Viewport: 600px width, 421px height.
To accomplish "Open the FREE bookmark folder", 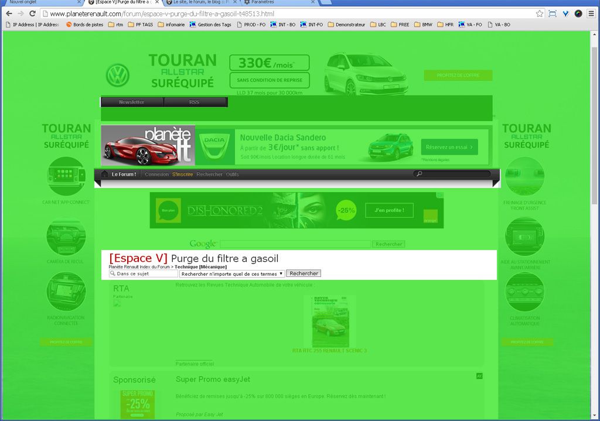I will click(x=400, y=25).
